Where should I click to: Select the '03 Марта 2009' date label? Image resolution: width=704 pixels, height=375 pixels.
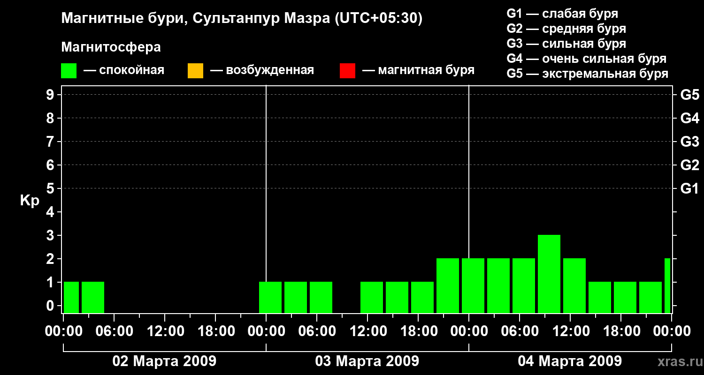point(367,361)
